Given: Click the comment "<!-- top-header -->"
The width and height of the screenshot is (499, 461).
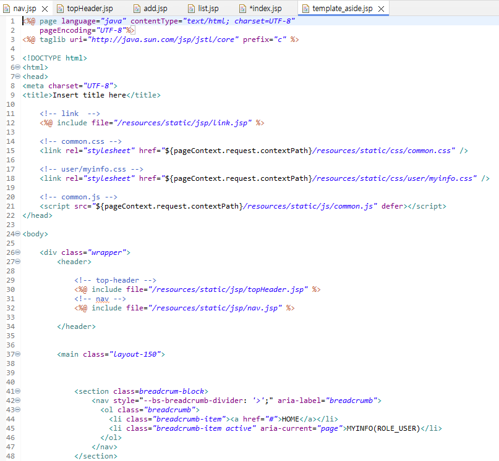Looking at the screenshot, I should (115, 280).
